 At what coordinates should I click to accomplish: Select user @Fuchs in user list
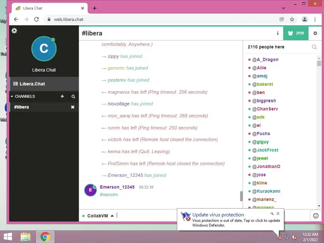pos(261,134)
